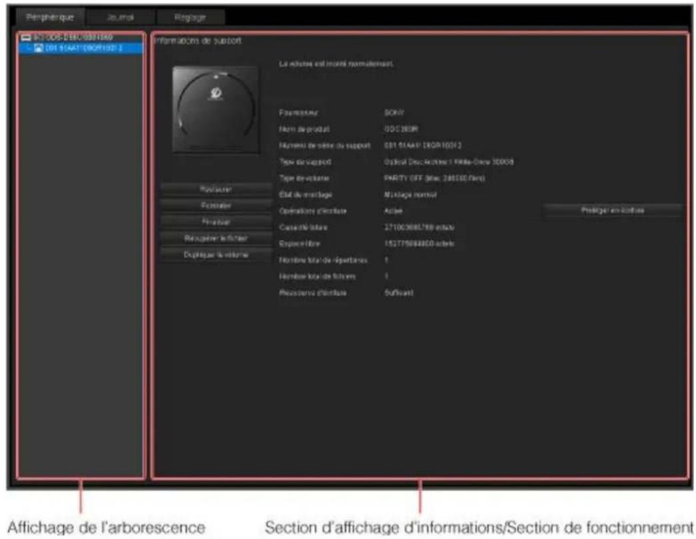The image size is (696, 539).
Task: Click the Dupliquer le volume button
Action: (216, 255)
